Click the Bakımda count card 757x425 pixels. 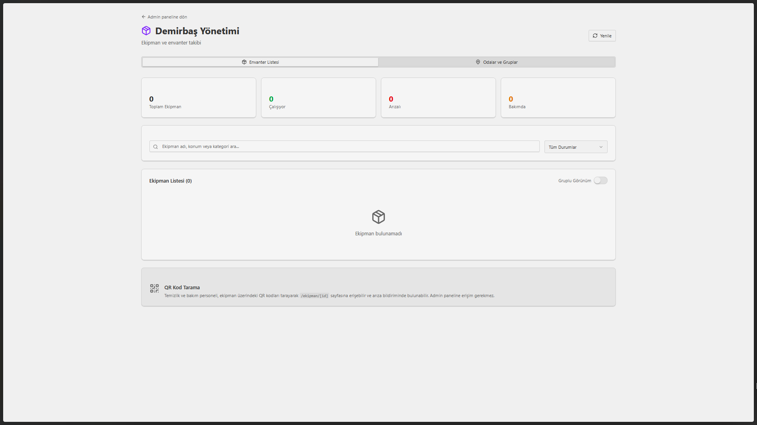pyautogui.click(x=558, y=98)
